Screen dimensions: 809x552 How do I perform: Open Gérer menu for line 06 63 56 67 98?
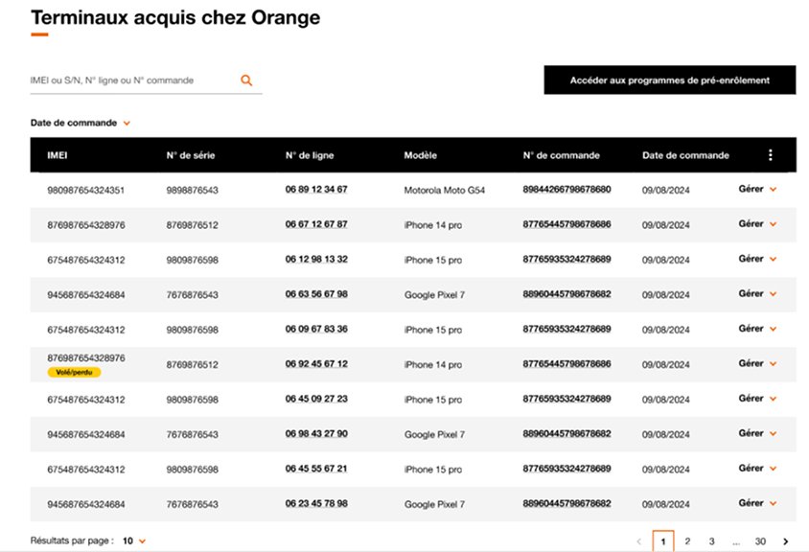(757, 294)
